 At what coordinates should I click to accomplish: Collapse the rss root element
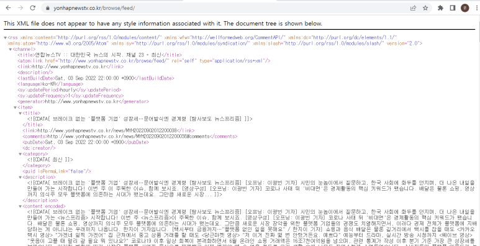click(5, 38)
